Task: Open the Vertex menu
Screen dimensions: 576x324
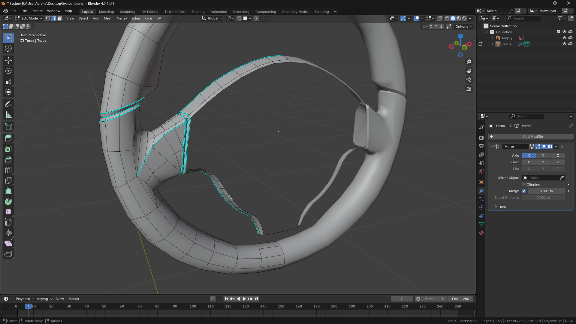Action: (x=122, y=18)
